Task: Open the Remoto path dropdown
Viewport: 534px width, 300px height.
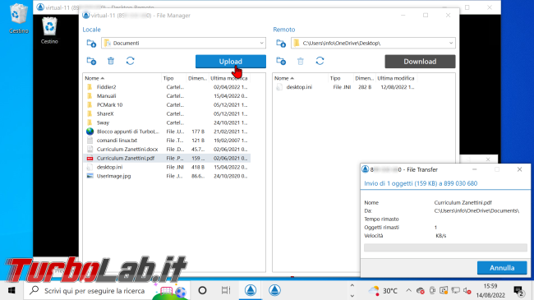Action: [x=373, y=43]
